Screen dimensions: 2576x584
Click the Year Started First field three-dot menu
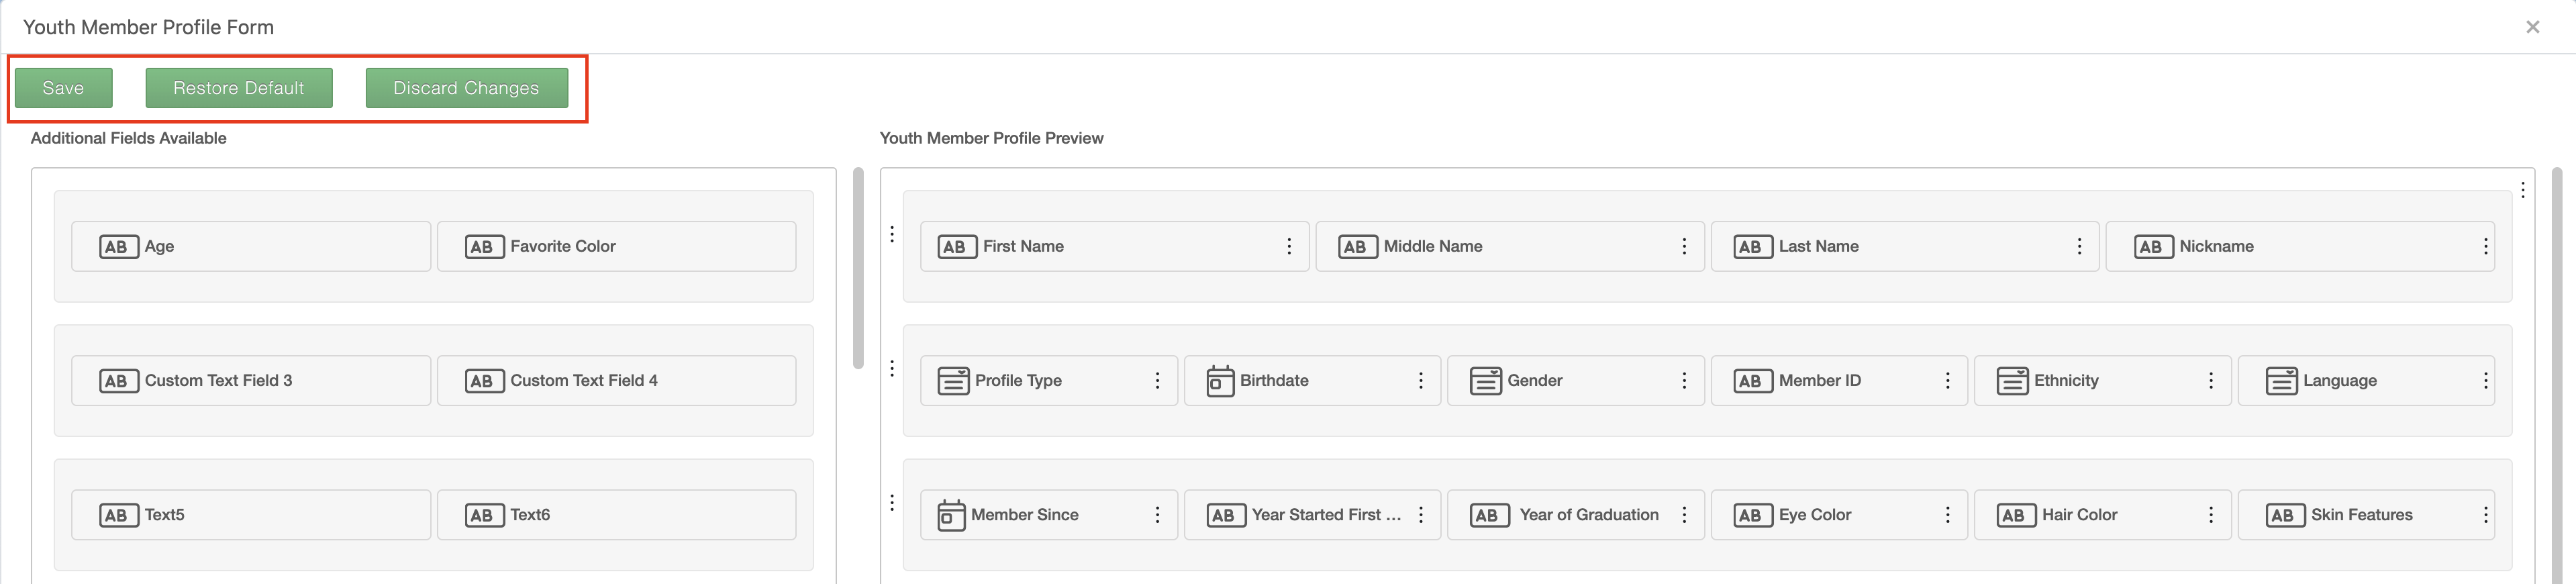pos(1420,514)
